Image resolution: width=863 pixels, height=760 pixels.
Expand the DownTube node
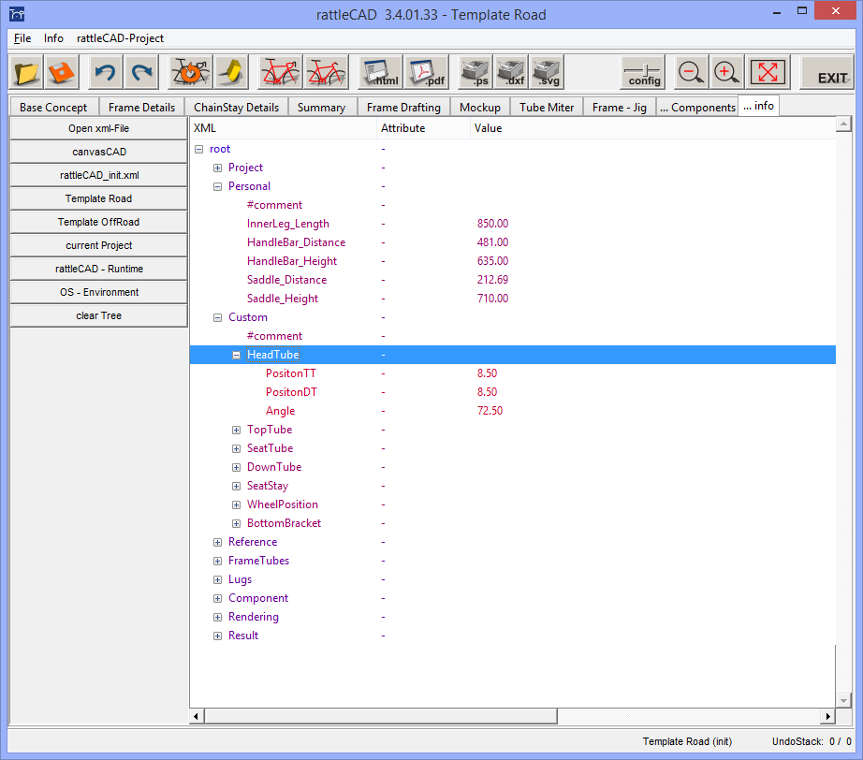[x=236, y=467]
